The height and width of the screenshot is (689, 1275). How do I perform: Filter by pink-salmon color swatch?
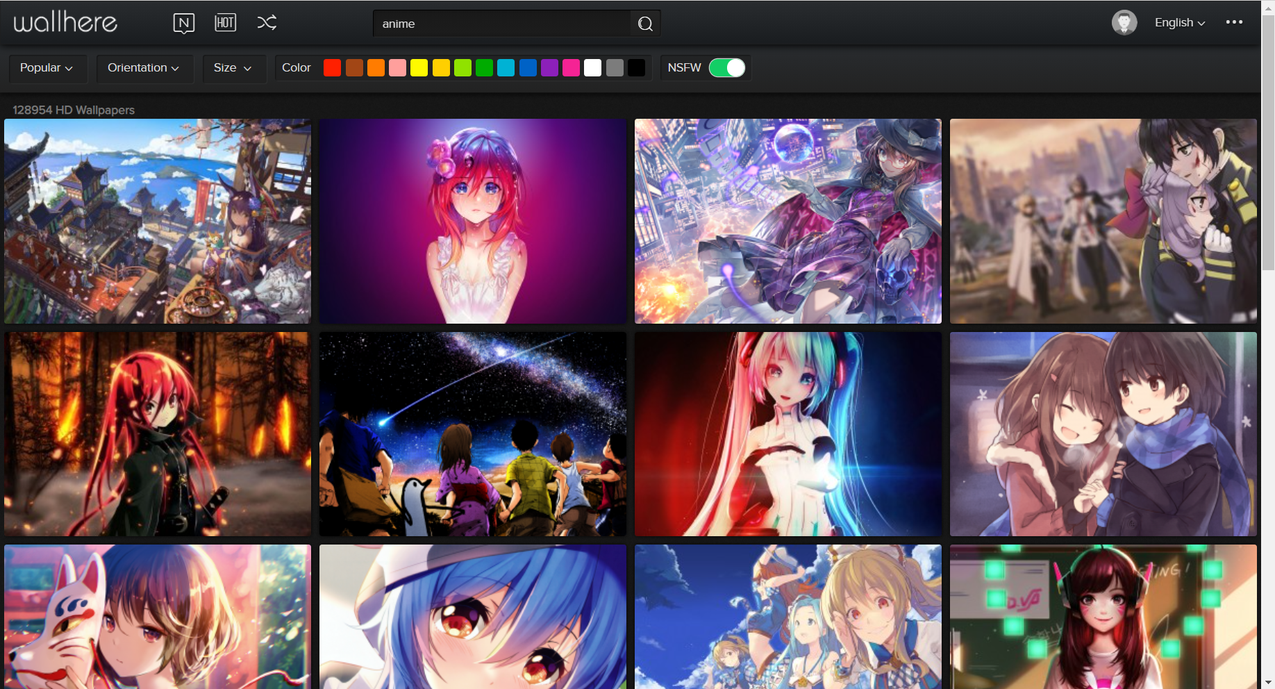(397, 68)
